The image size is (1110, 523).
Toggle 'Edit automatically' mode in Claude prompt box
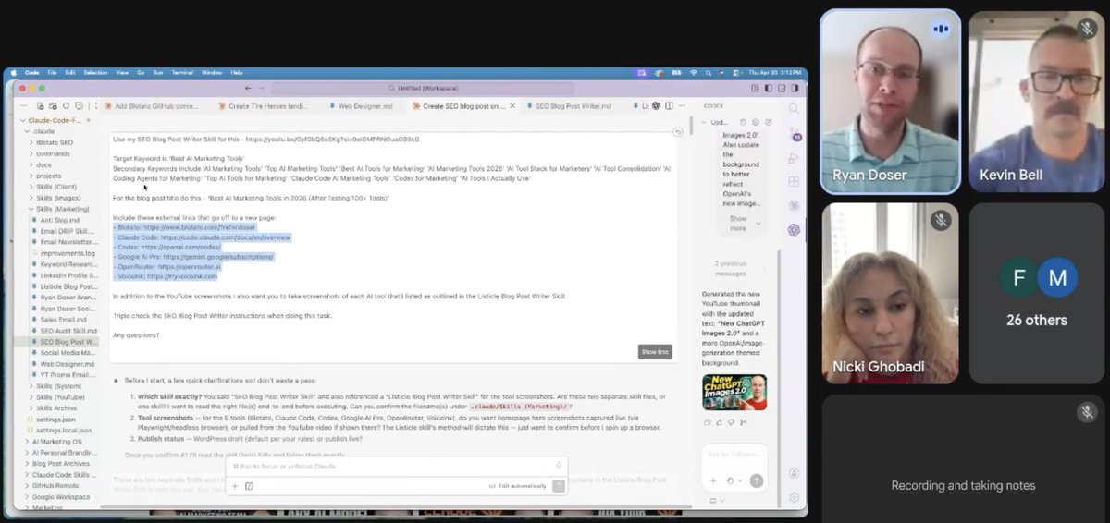[x=518, y=486]
